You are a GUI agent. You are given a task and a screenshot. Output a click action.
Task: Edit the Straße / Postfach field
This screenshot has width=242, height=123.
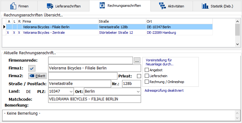coord(80,84)
